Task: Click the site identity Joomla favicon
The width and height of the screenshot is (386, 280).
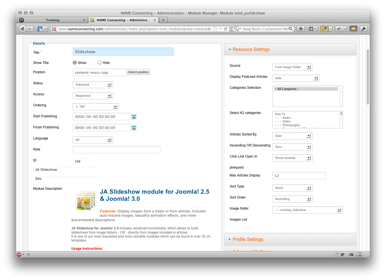Action: (54, 29)
